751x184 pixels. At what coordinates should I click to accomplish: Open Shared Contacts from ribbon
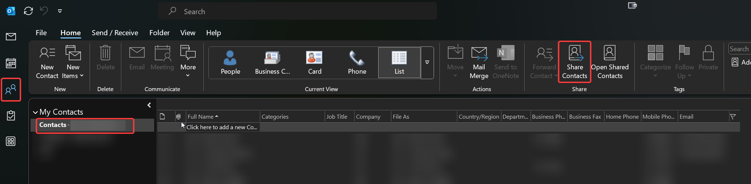(x=610, y=62)
